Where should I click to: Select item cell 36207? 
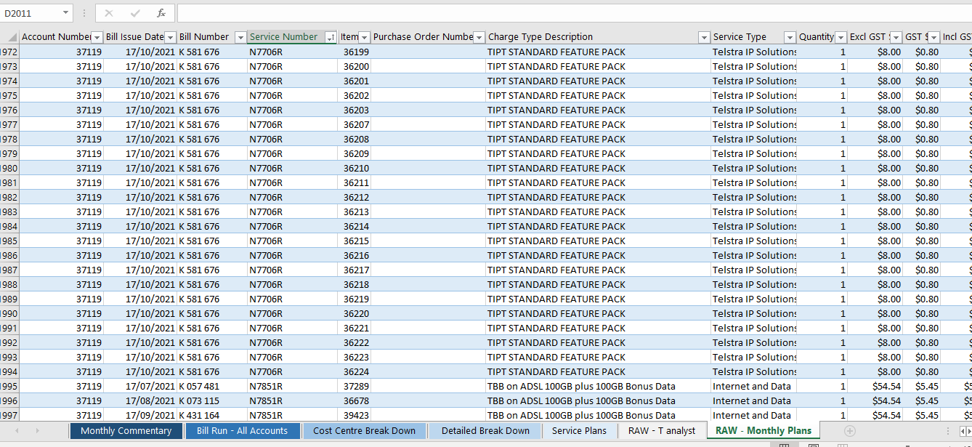tap(355, 124)
